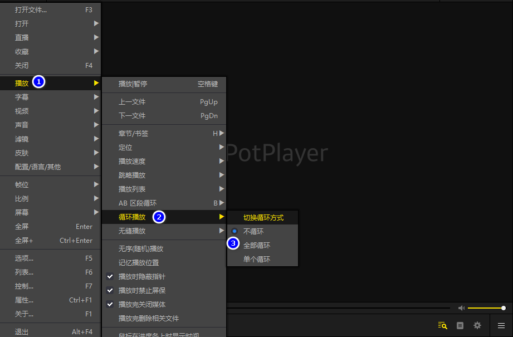Viewport: 513px width, 337px height.
Task: Choose 全部循环 loop mode
Action: coord(257,245)
